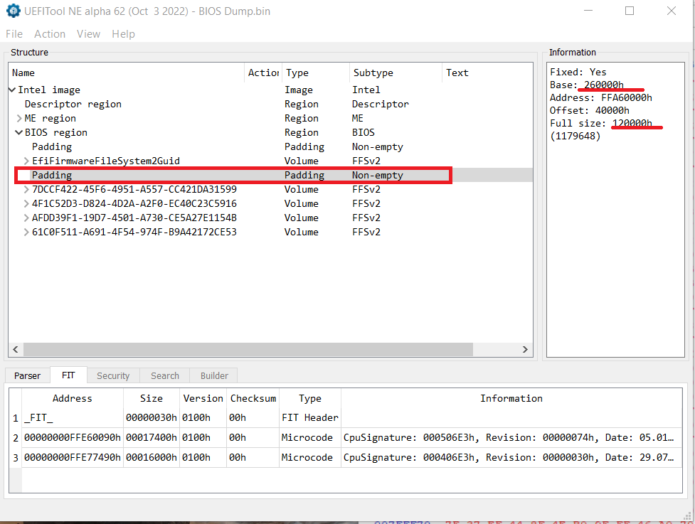695x524 pixels.
Task: Click the UEFITool gear icon in title bar
Action: (13, 11)
